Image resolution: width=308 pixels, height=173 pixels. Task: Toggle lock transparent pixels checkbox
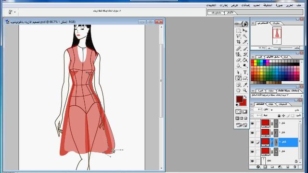pos(293,116)
